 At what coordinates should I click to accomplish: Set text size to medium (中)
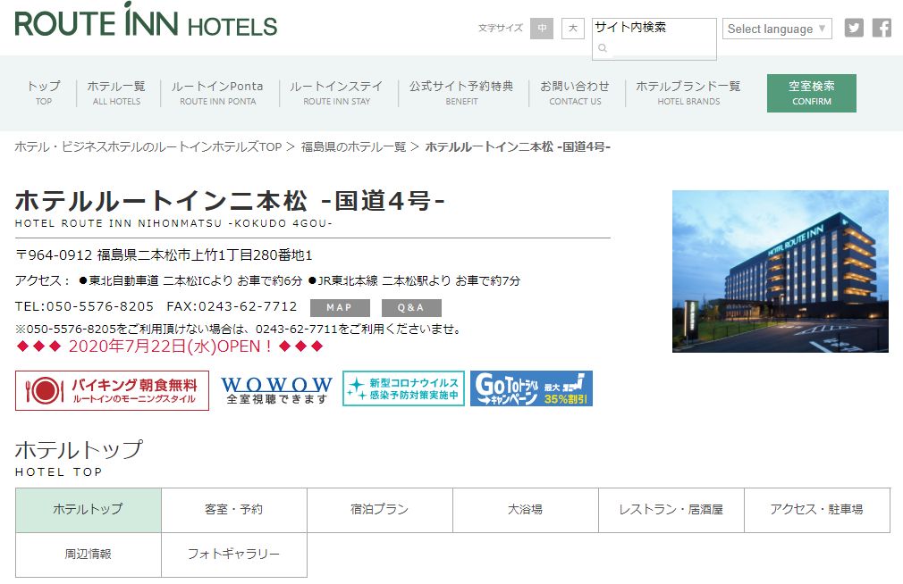tap(541, 29)
